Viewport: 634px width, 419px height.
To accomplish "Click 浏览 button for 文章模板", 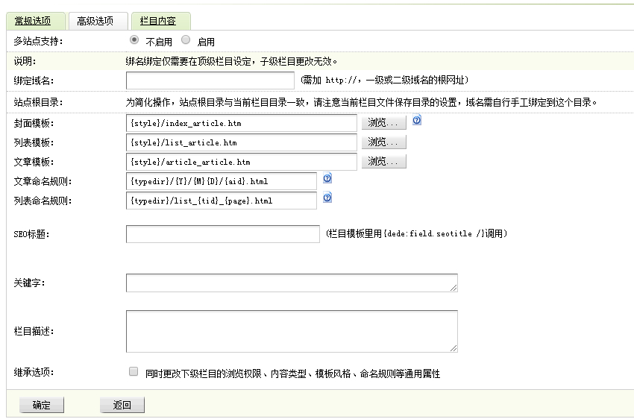I will pyautogui.click(x=384, y=162).
